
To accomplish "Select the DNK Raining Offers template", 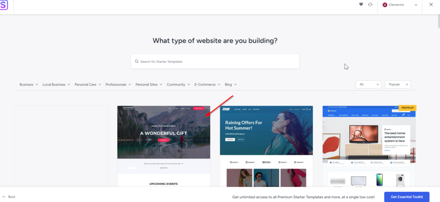I will 266,146.
